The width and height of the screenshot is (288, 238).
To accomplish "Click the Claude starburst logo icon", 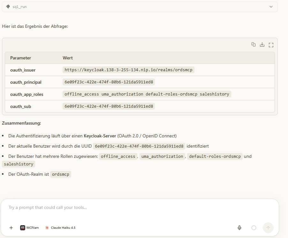I will pos(47,228).
